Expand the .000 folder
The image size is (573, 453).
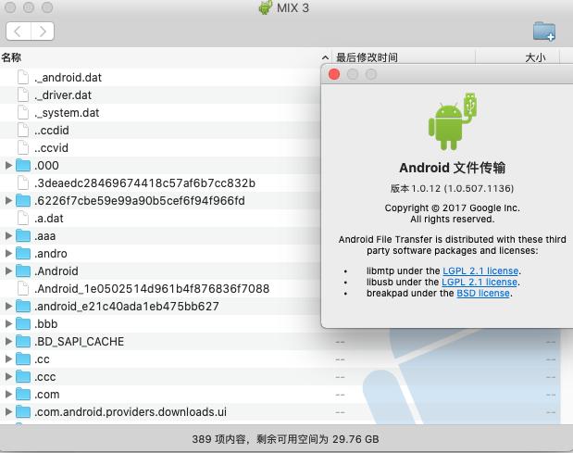coord(8,165)
